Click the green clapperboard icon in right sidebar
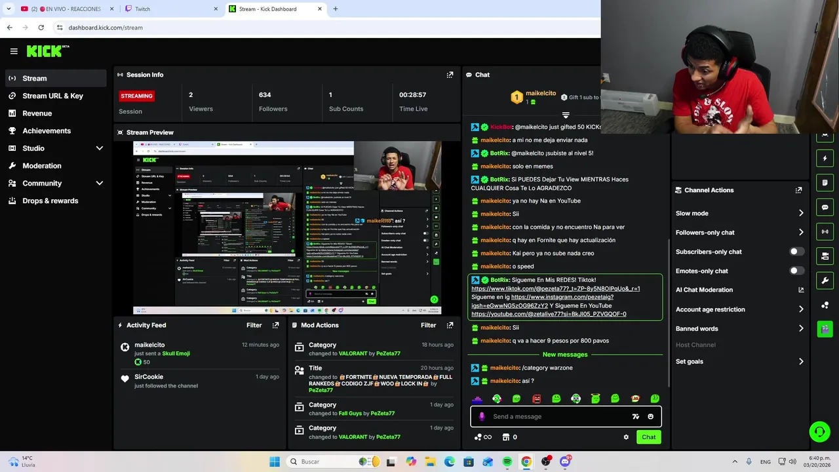839x472 pixels. pyautogui.click(x=825, y=329)
